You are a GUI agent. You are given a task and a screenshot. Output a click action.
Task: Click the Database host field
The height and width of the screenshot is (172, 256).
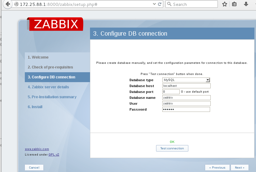coord(186,86)
